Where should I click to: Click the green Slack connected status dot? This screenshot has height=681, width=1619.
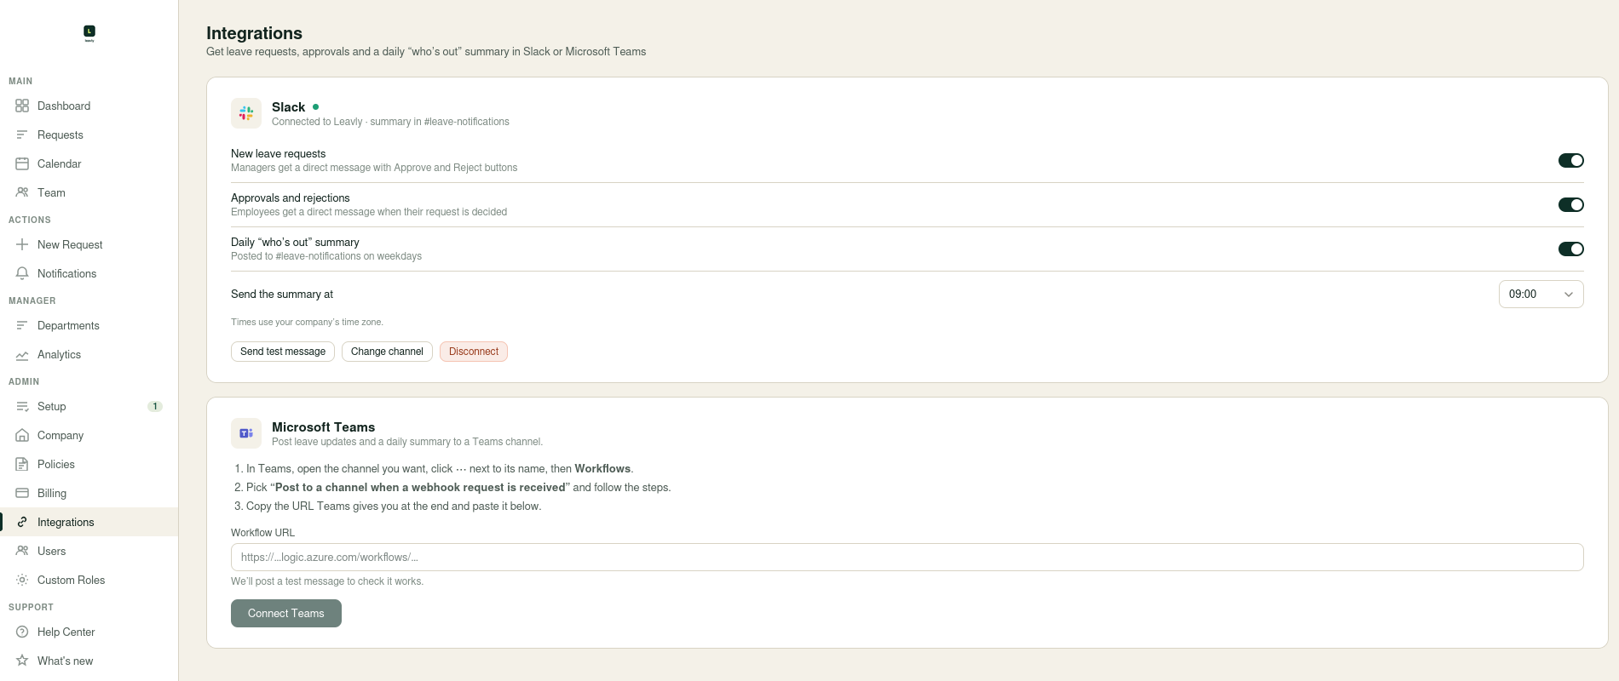[316, 107]
